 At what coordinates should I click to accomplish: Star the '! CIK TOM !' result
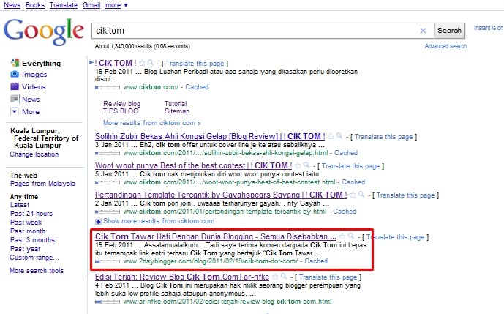pos(142,63)
